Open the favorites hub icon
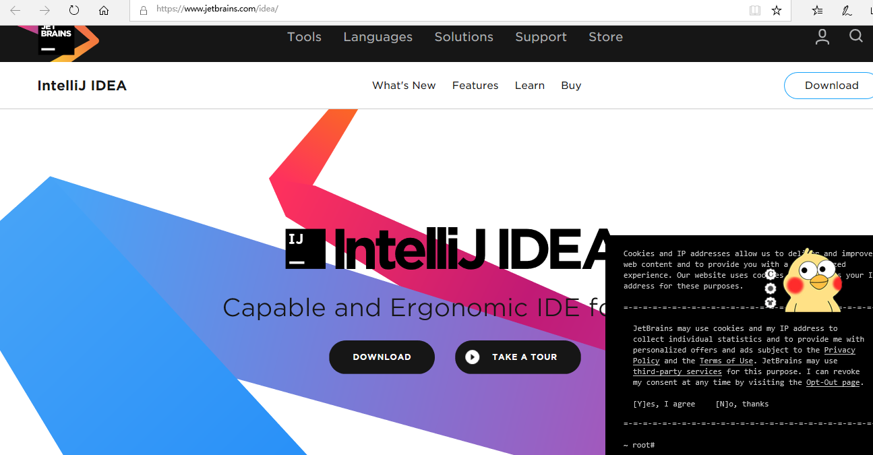 817,11
